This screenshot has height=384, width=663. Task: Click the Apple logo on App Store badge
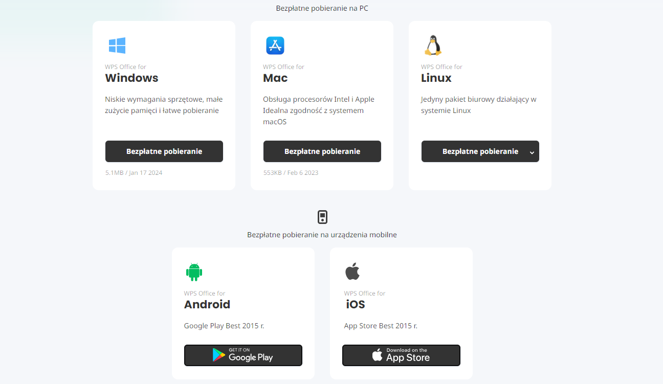tap(377, 355)
